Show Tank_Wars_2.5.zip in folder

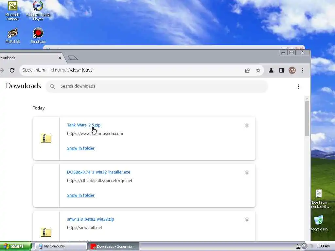tap(81, 148)
